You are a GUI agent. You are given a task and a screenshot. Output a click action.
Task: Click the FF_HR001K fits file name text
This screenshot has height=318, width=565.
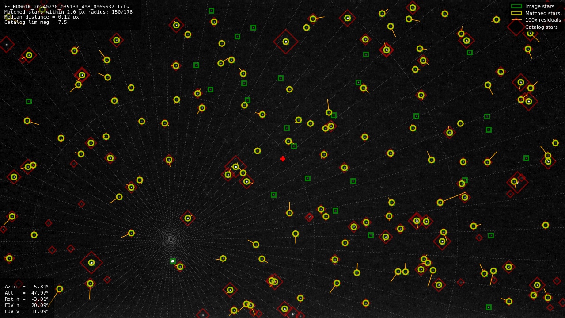tap(67, 7)
